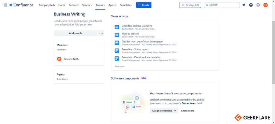Click the Assign ownership button
Screen dimensions: 275x124
164,111
